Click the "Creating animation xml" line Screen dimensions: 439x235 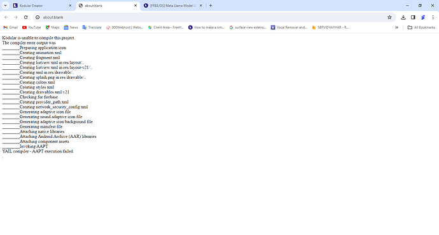click(41, 53)
